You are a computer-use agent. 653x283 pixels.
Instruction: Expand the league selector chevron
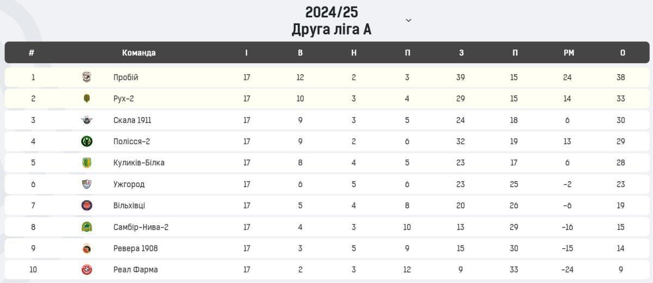409,20
